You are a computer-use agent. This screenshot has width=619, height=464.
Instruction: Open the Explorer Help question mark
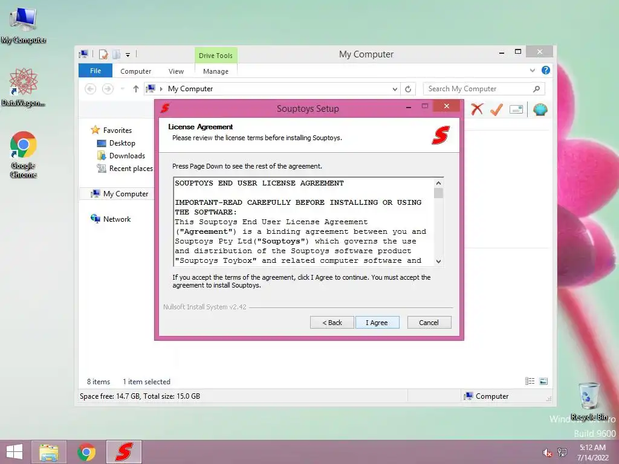coord(546,70)
